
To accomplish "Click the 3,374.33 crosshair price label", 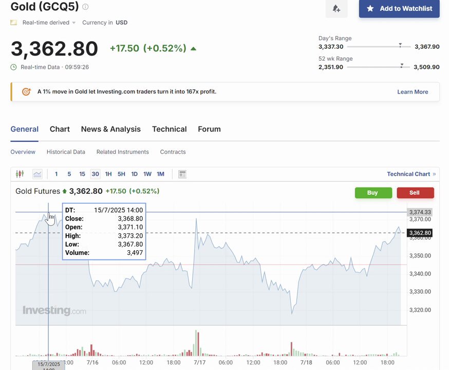I will tap(420, 212).
